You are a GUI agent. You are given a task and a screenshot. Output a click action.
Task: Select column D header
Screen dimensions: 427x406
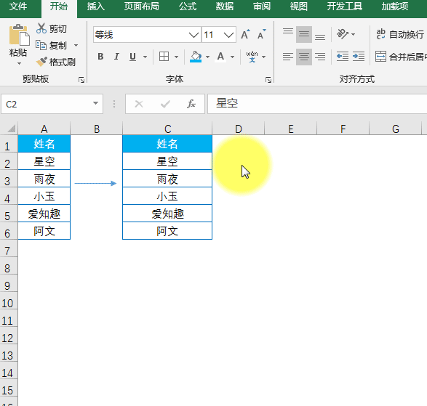[x=239, y=129]
